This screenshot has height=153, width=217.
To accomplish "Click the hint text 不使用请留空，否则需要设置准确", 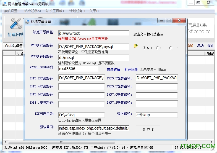I will tap(83, 52).
